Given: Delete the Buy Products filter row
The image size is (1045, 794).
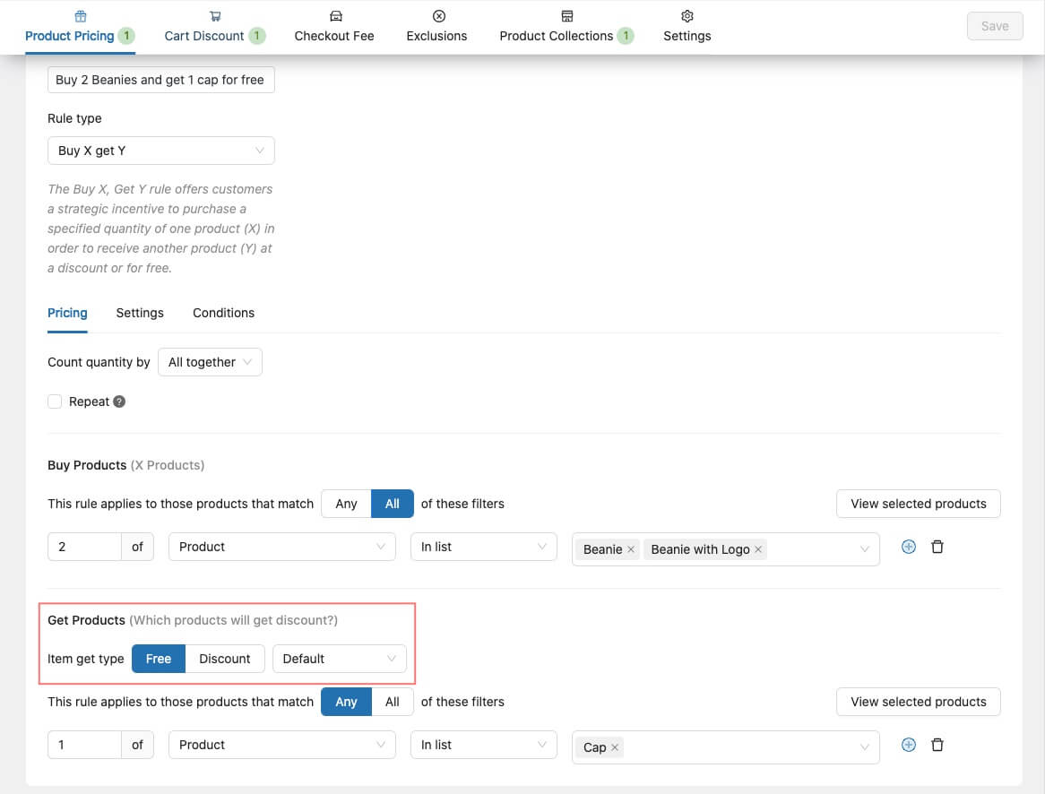Looking at the screenshot, I should pos(937,547).
